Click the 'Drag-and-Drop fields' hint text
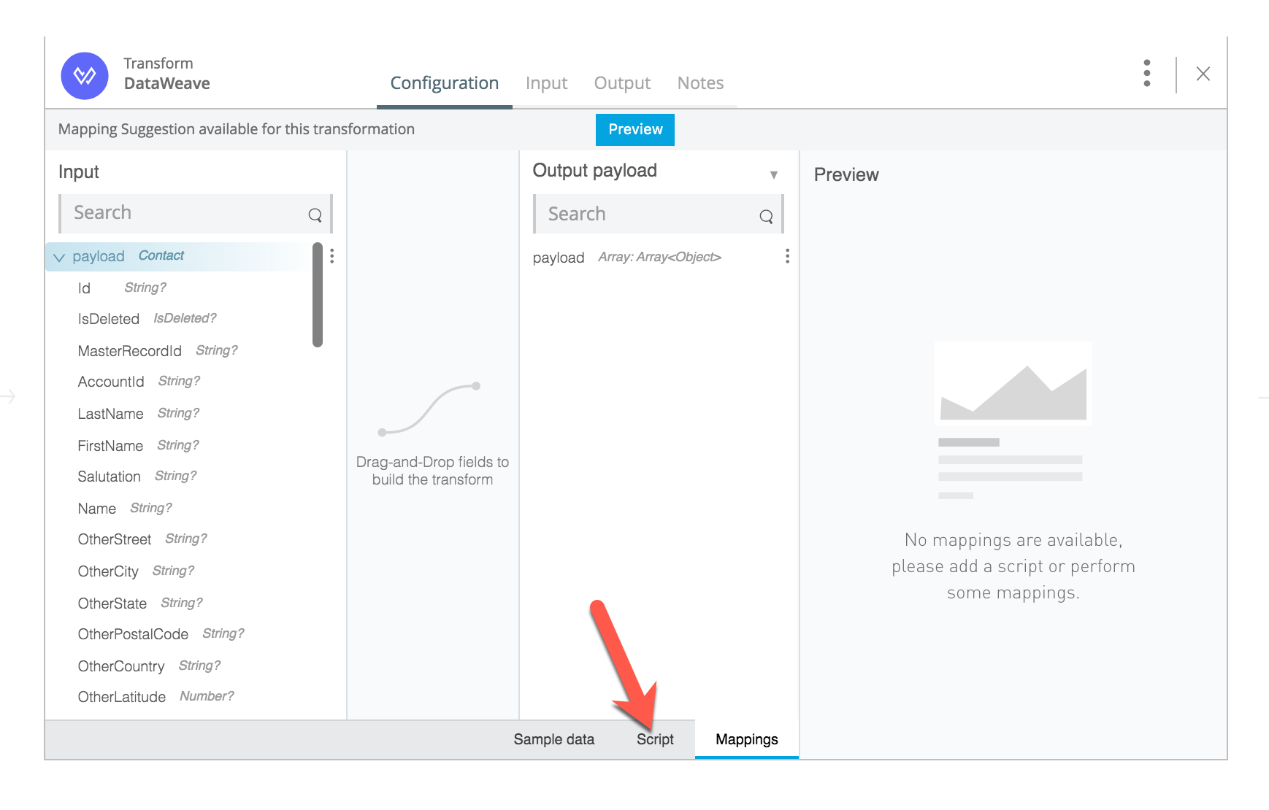Screen dimensions: 1269x810 [432, 471]
